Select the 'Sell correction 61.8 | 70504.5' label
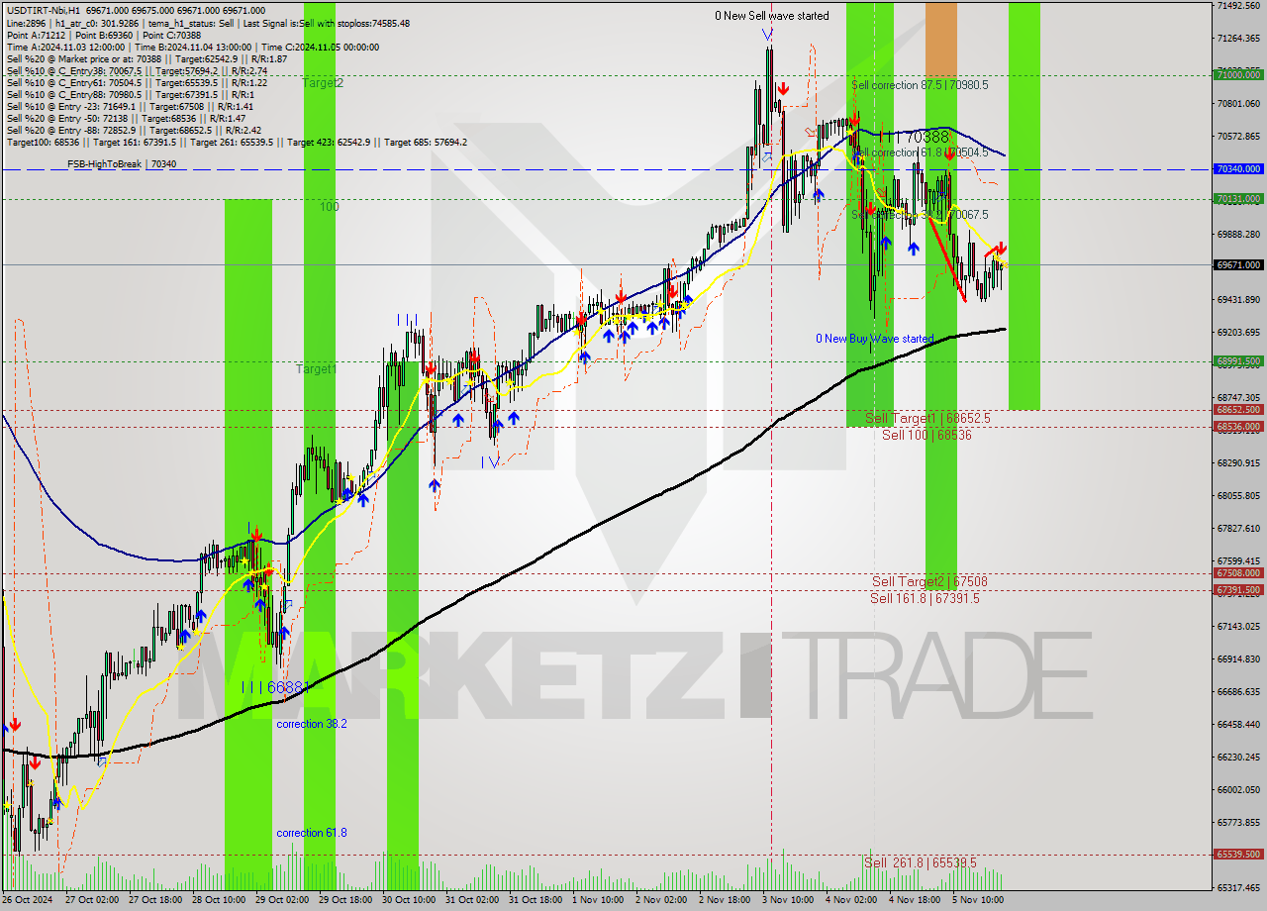1267x911 pixels. [x=920, y=152]
